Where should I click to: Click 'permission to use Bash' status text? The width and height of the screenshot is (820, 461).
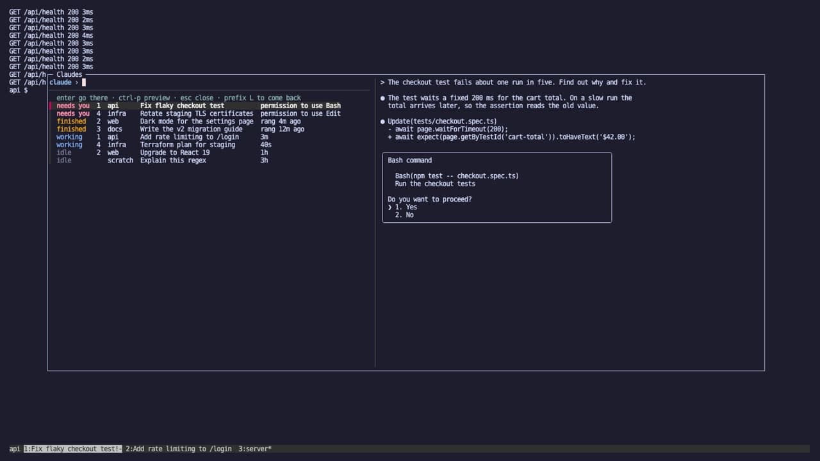(300, 106)
